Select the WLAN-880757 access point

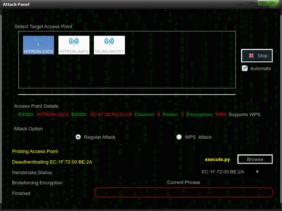109,45
